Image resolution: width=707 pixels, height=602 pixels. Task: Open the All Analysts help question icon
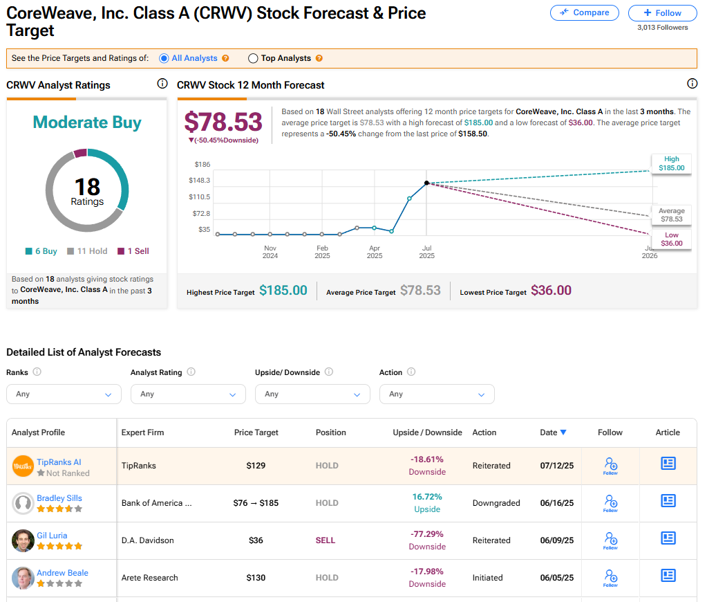point(225,58)
